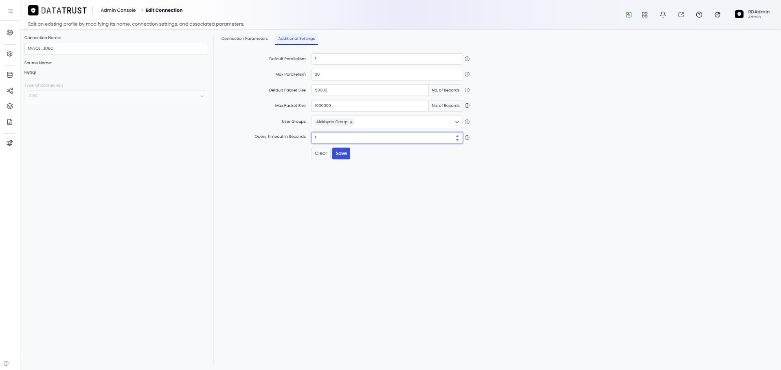Focus the Default Packet Size field
The width and height of the screenshot is (781, 370).
(370, 90)
